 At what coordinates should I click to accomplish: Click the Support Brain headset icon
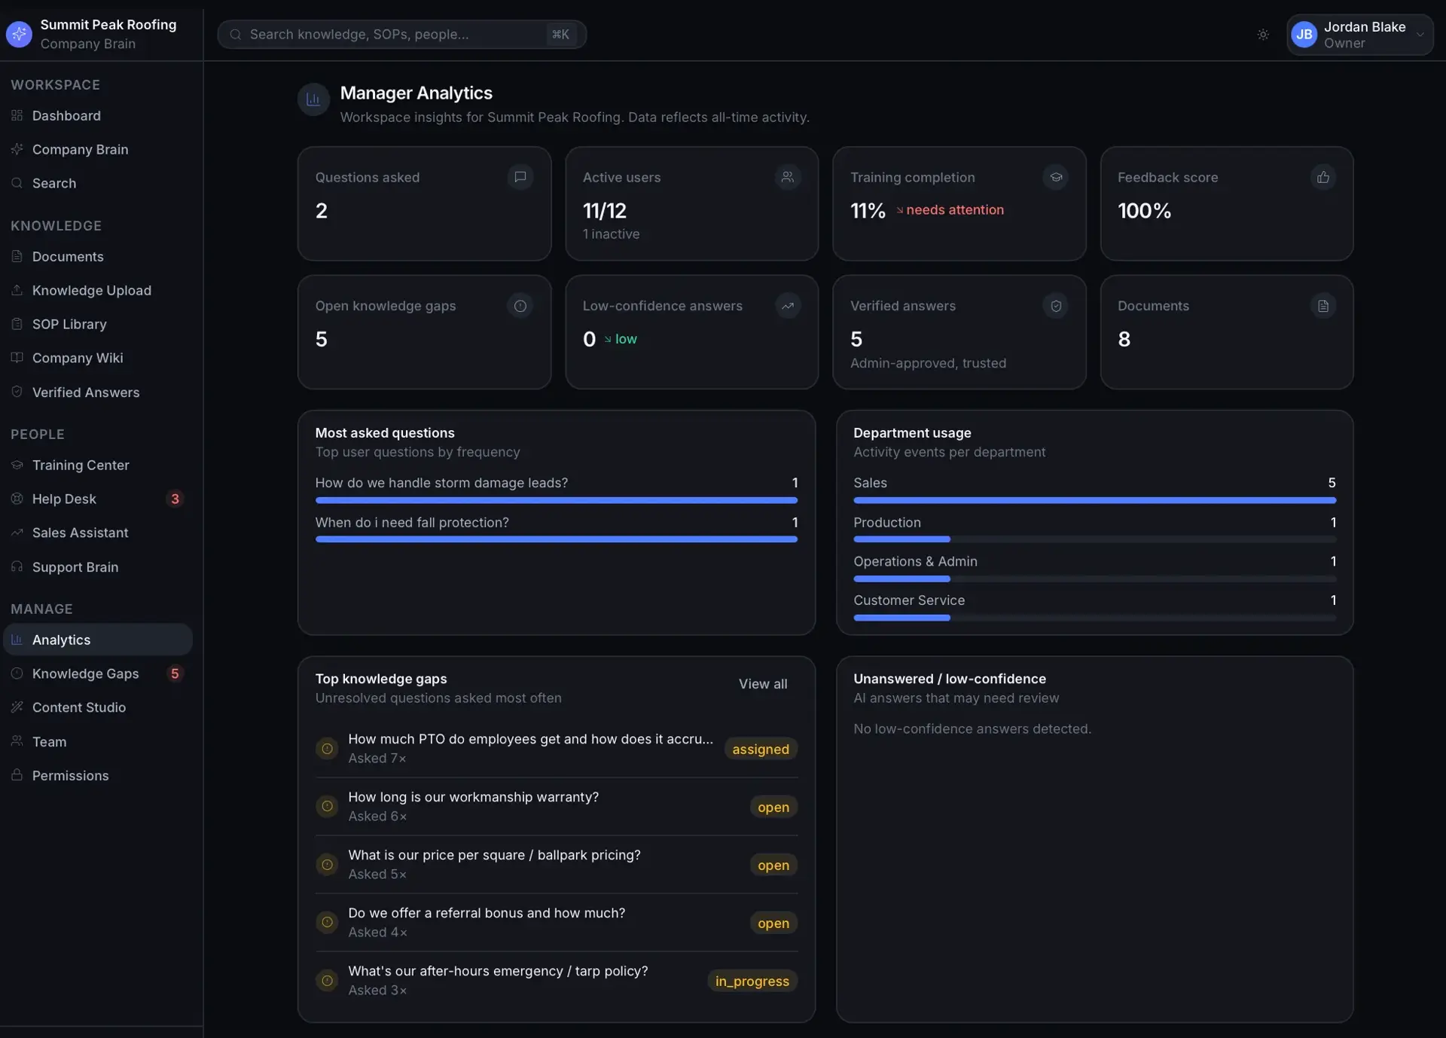17,566
